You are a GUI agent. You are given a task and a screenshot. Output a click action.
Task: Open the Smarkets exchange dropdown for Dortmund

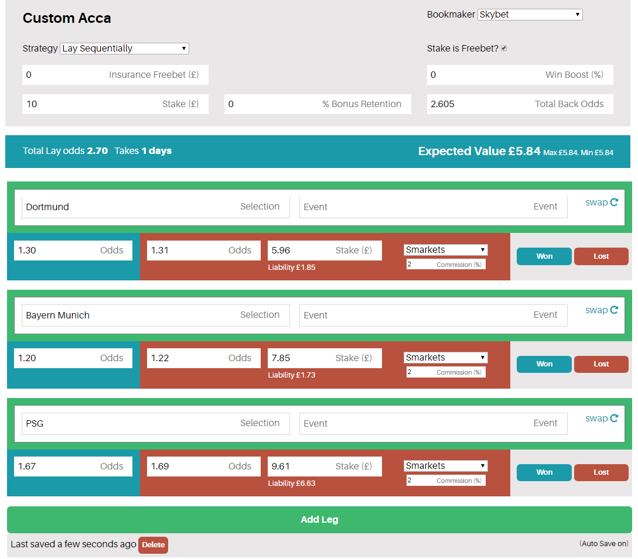tap(445, 249)
